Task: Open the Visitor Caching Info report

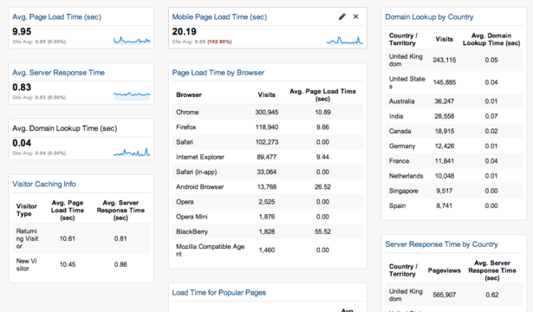Action: (44, 185)
